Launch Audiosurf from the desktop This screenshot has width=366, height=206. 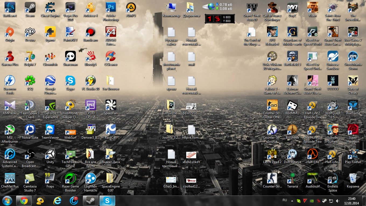pos(313,181)
